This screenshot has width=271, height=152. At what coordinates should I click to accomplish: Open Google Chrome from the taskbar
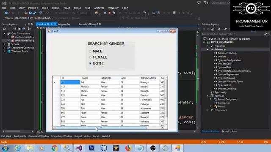55,148
